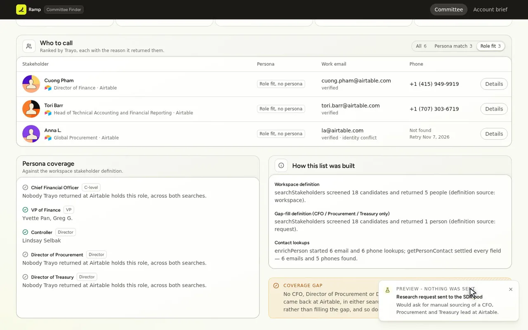Screen dimensions: 528x330
Task: Click the C-level badge
Action: click(x=91, y=187)
